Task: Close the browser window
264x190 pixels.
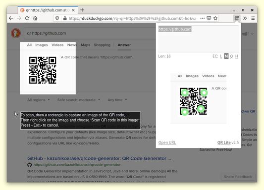Action: 252,10
